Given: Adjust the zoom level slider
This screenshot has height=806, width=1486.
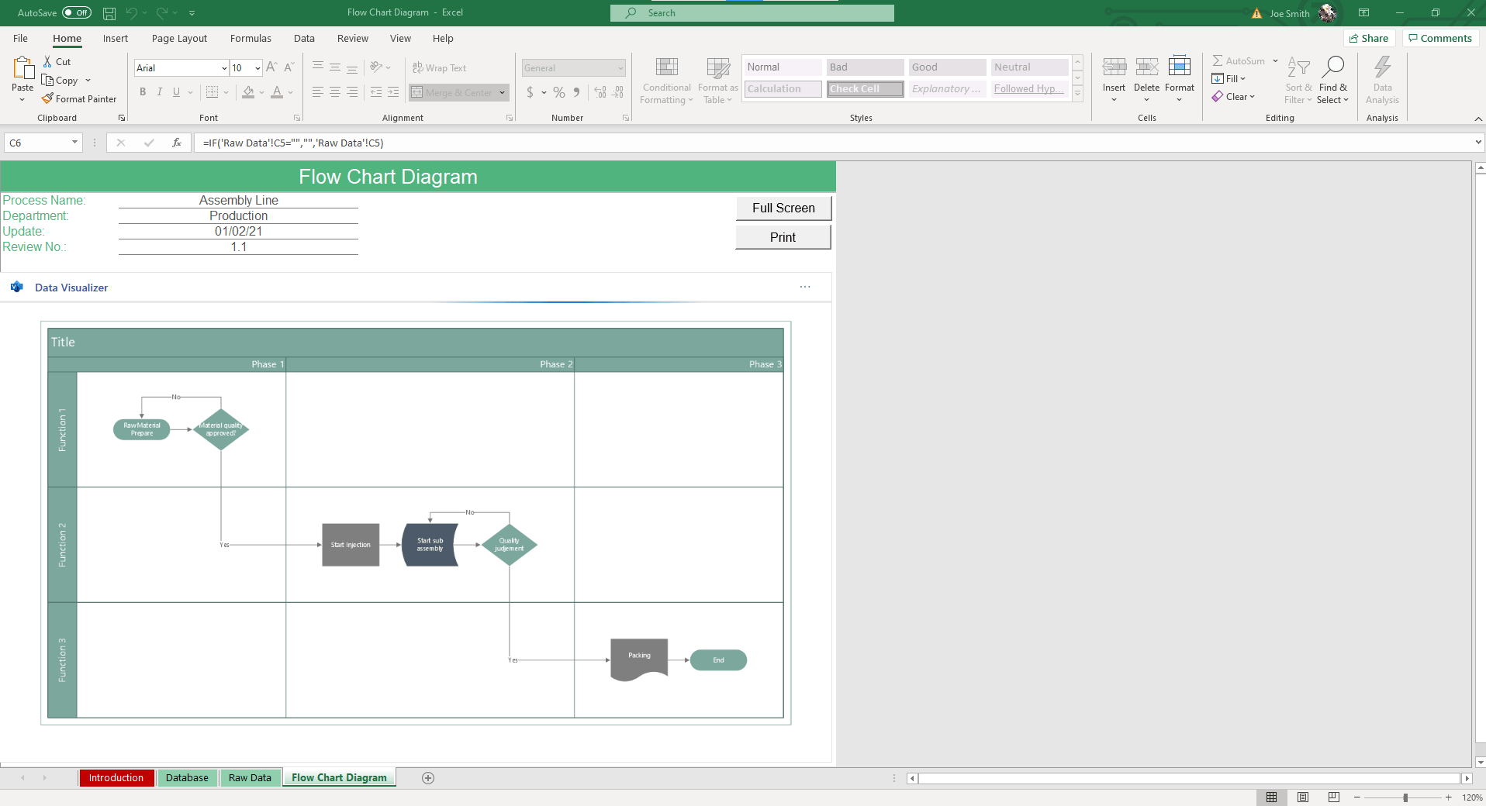Looking at the screenshot, I should (1405, 797).
